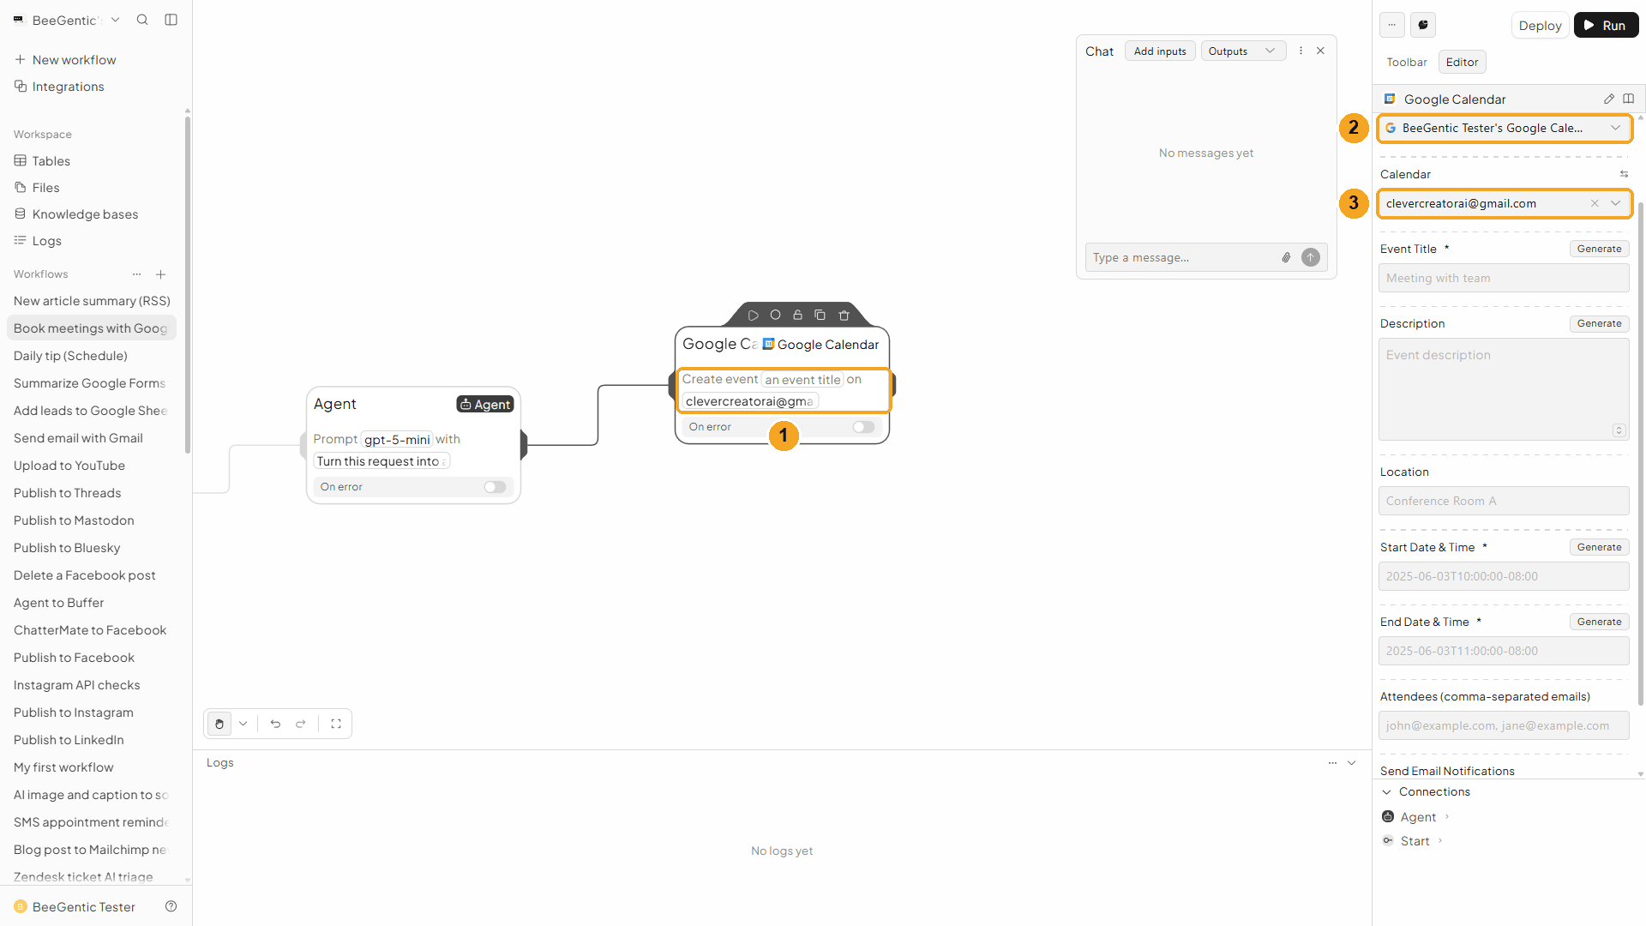Open Knowledge bases in the Workspace sidebar
This screenshot has height=926, width=1646.
click(85, 214)
